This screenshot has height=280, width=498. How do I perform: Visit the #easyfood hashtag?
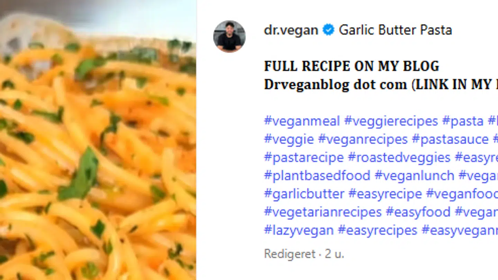click(418, 211)
